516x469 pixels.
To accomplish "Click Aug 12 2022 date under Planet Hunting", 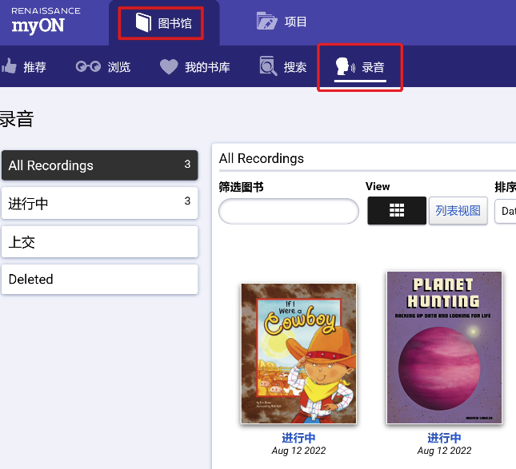I will pos(444,451).
